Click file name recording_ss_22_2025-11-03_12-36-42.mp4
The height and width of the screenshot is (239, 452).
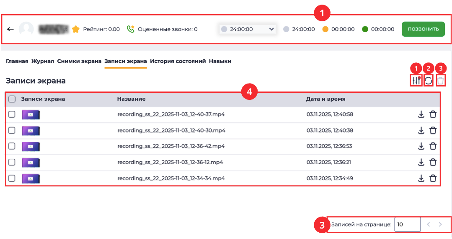pos(171,146)
